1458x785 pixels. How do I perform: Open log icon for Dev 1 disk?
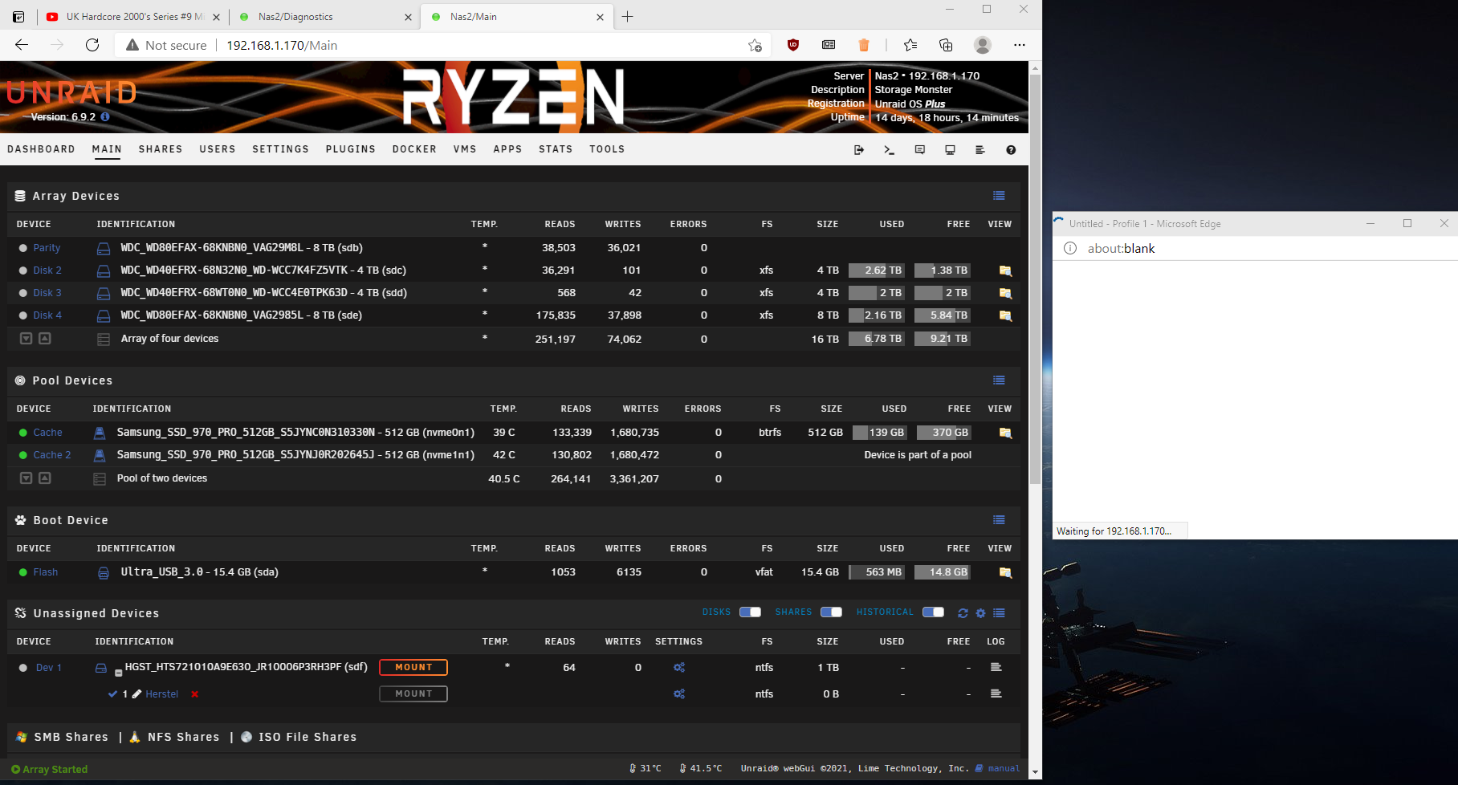(x=996, y=667)
